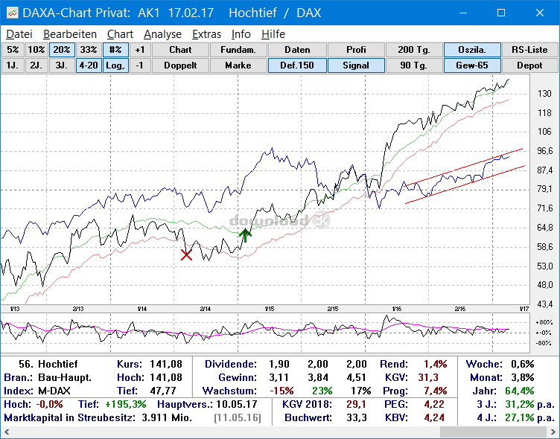Open the Extras menu
The height and width of the screenshot is (439, 560).
point(206,34)
